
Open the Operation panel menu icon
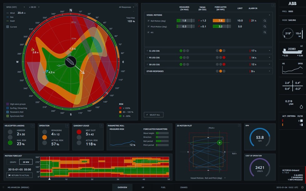[67, 126]
